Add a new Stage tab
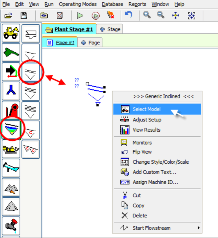218x238 pixels. [110, 29]
